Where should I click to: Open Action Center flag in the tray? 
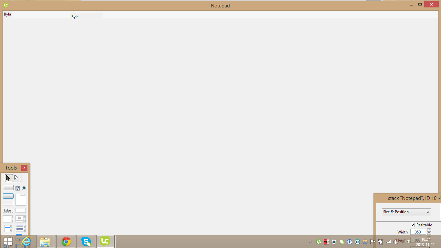(373, 242)
